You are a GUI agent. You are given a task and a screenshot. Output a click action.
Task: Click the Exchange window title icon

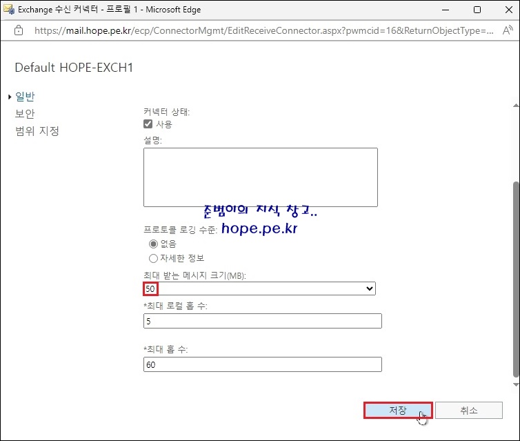click(x=9, y=9)
